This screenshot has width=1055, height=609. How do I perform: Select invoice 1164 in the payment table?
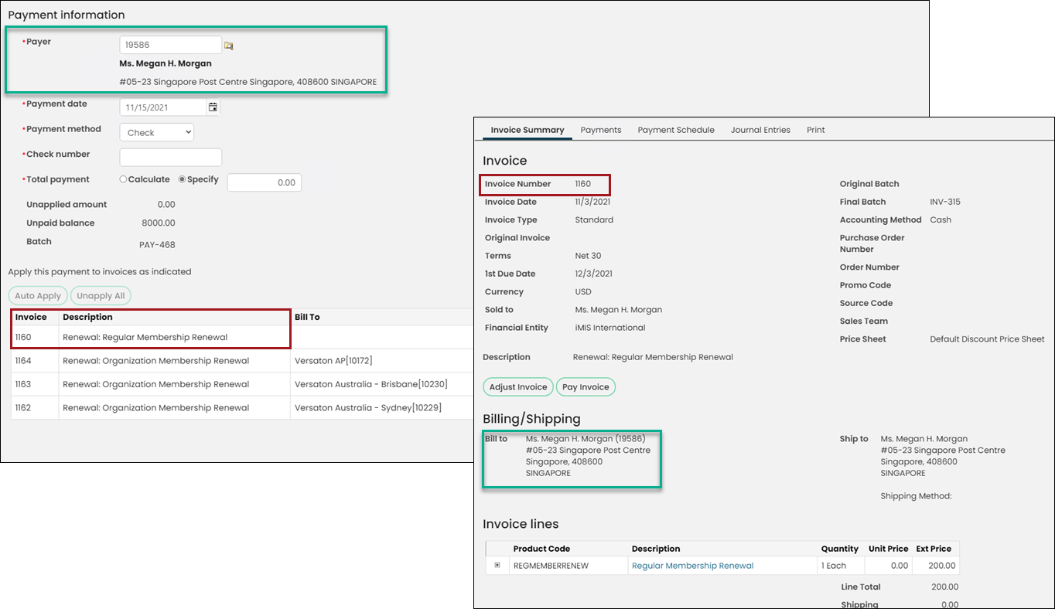pyautogui.click(x=23, y=361)
